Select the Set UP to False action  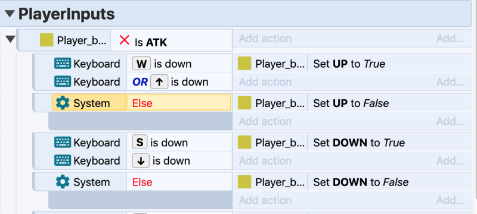[351, 103]
